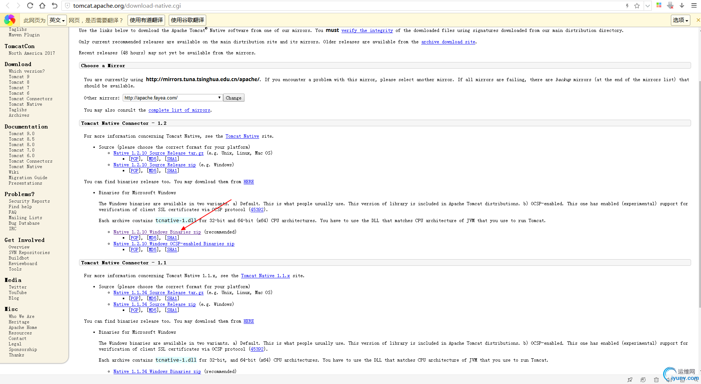Open the 选项 options dropdown
Viewport: 701px width, 384px height.
pyautogui.click(x=680, y=20)
